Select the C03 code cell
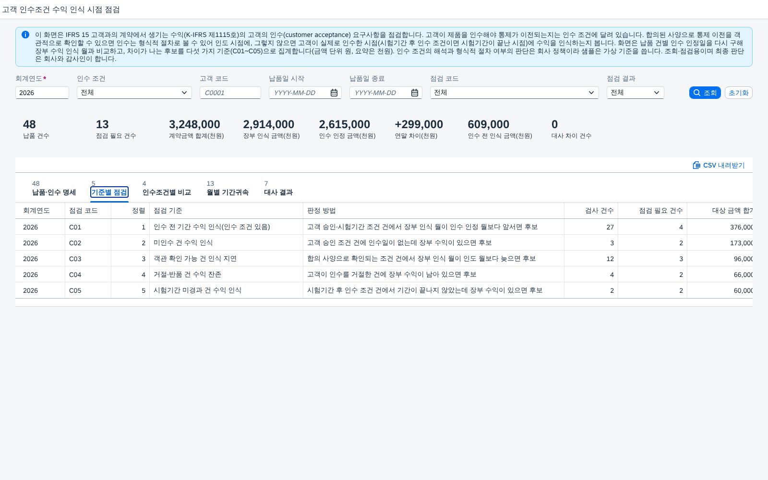Viewport: 768px width, 480px height. pyautogui.click(x=88, y=259)
